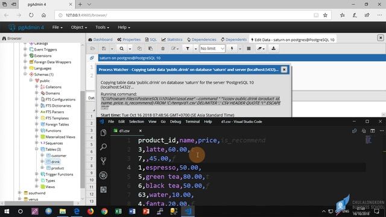Screen dimensions: 386x217
Task: Open the Save options dropdown arrow
Action: (x=112, y=49)
